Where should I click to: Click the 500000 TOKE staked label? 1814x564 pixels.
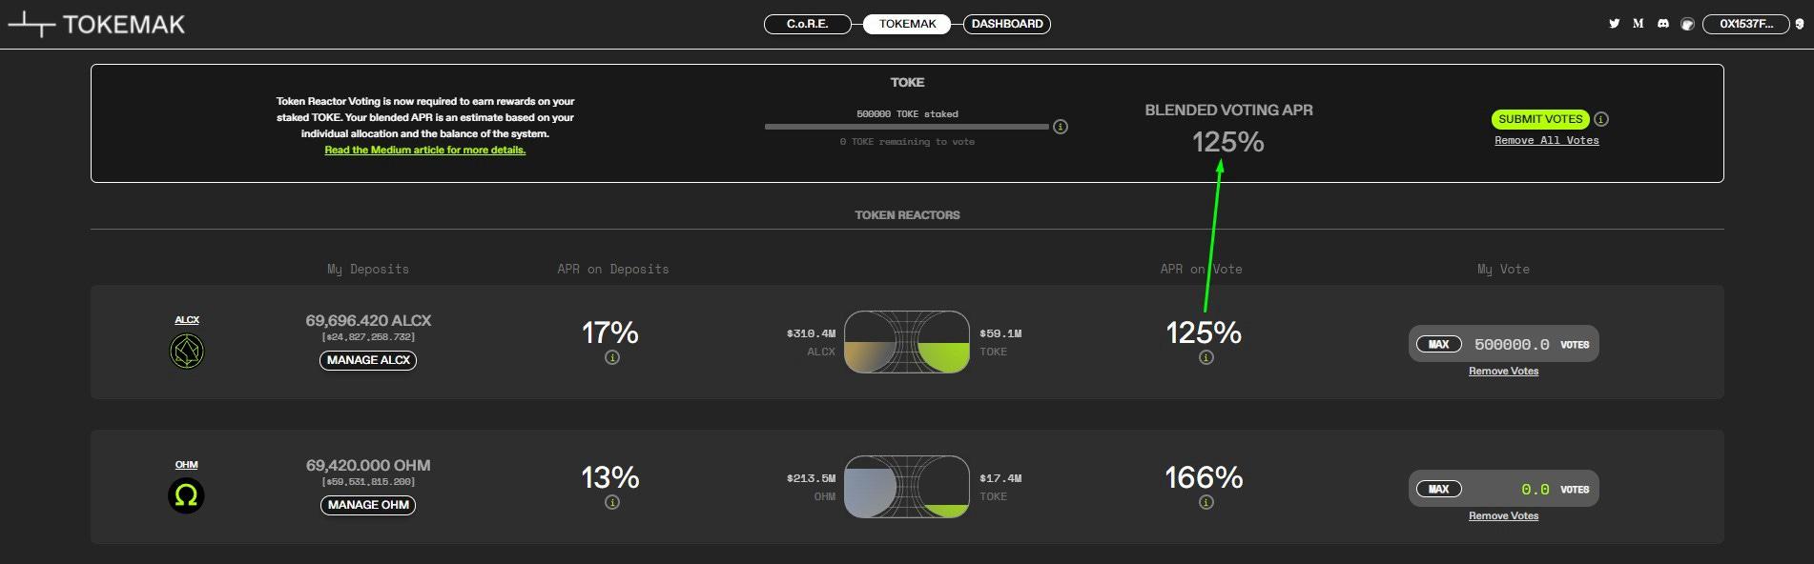(907, 113)
